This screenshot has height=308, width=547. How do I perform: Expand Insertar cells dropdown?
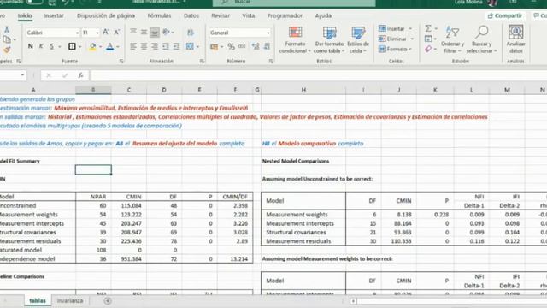click(410, 28)
